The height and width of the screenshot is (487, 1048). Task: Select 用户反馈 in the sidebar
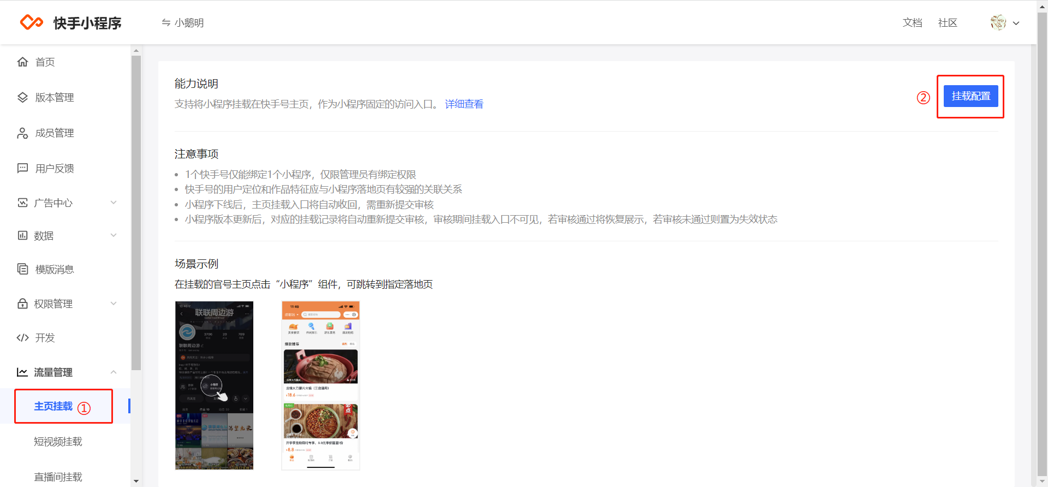click(x=55, y=169)
